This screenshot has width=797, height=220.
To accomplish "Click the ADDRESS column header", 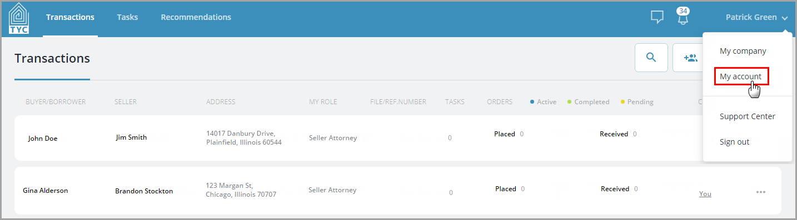I will (x=221, y=102).
